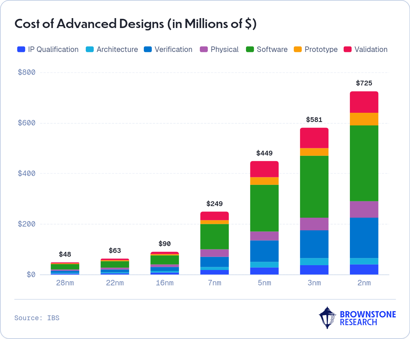Click the $90 total label

[x=165, y=244]
